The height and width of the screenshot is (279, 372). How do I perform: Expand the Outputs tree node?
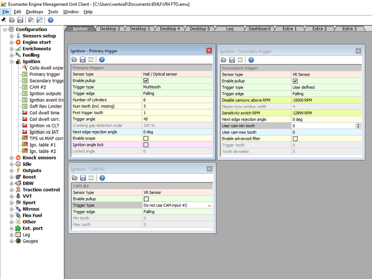(x=11, y=171)
